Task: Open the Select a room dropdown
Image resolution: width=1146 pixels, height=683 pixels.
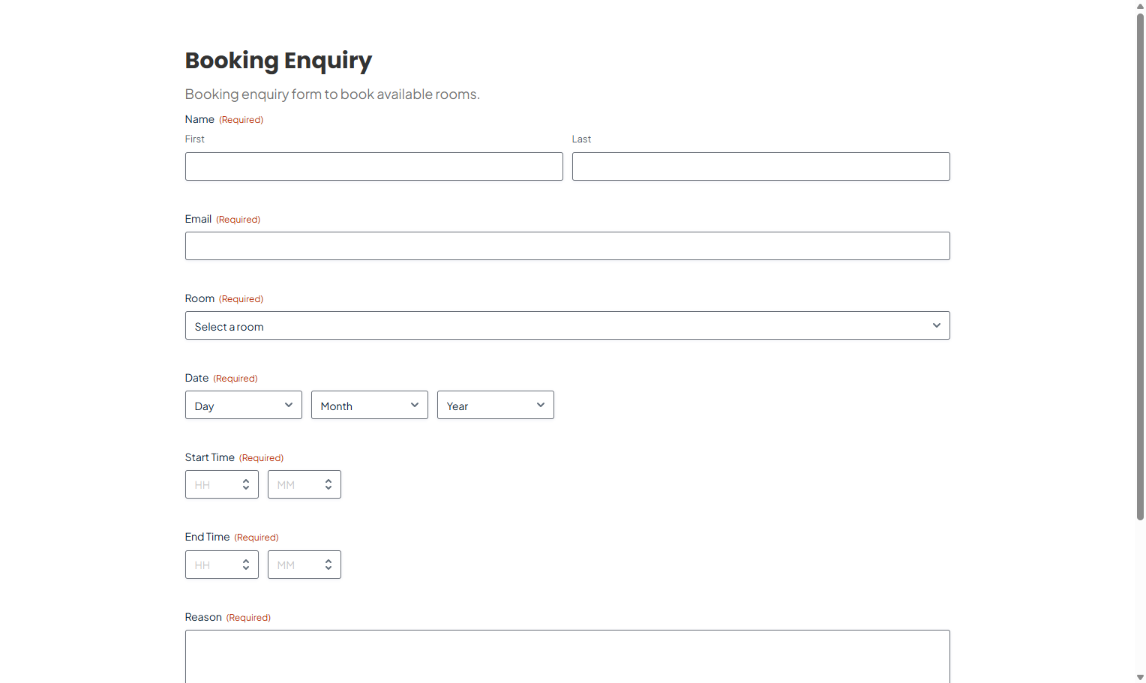Action: coord(567,325)
